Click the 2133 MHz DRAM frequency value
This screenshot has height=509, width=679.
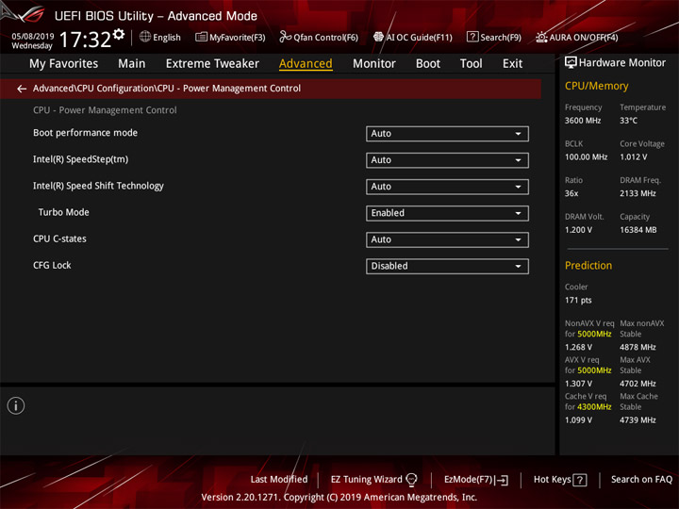(638, 193)
